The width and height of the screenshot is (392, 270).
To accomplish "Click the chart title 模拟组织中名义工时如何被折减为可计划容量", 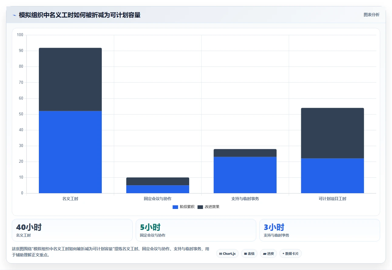I will click(80, 15).
